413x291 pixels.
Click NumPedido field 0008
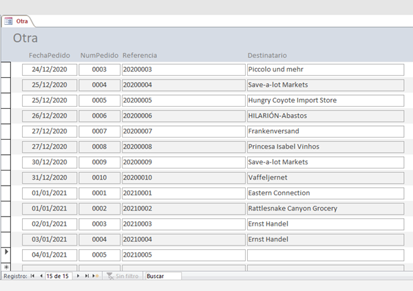(x=99, y=147)
